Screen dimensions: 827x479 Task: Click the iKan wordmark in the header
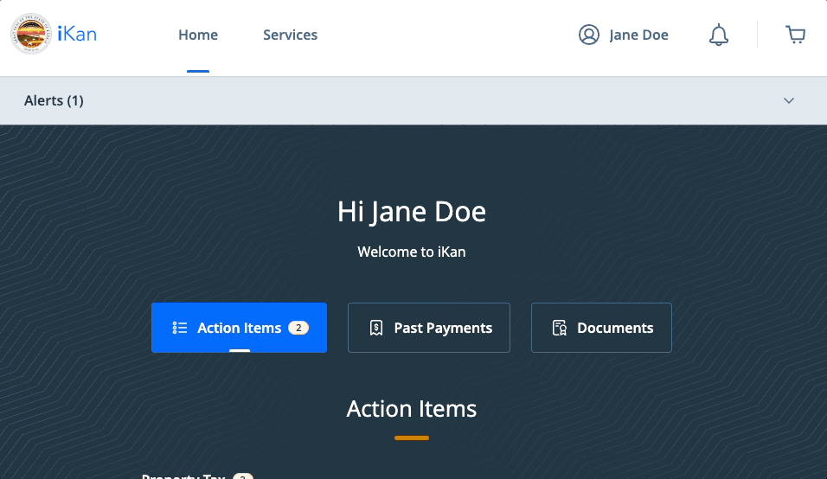[x=77, y=35]
